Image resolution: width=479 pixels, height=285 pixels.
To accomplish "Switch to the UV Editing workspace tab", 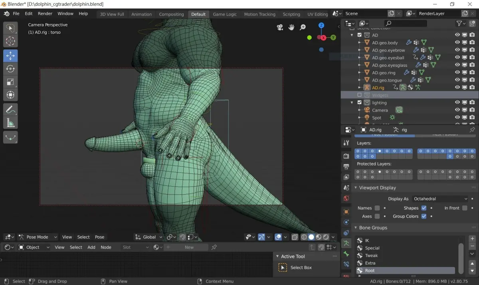I will [317, 14].
